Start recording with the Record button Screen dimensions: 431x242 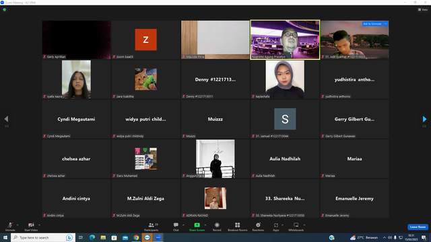tap(217, 227)
